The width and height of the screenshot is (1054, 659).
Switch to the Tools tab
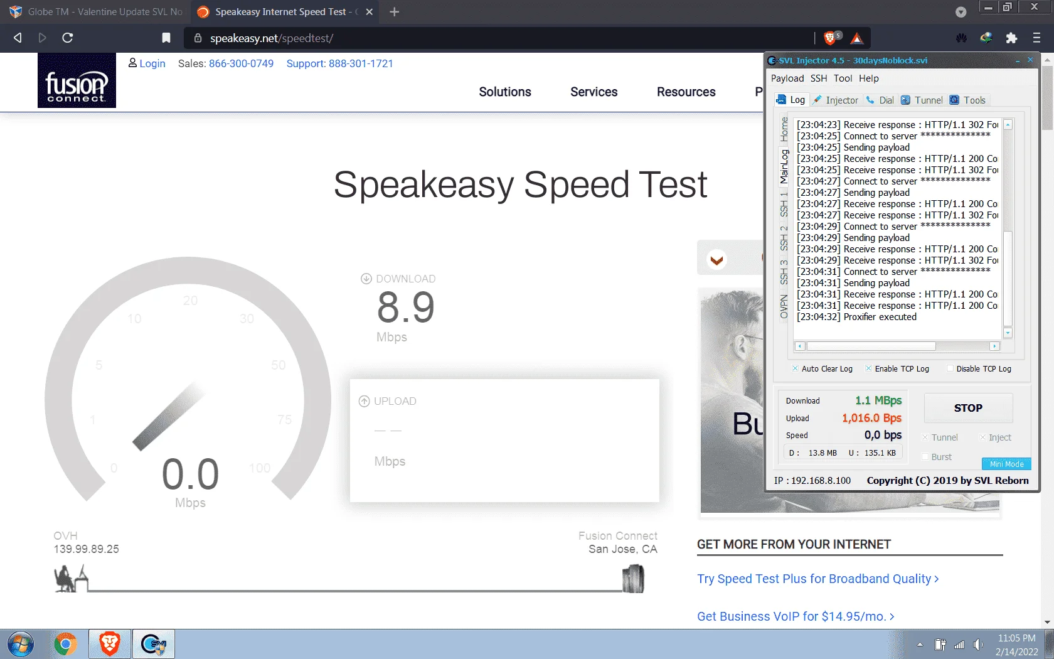pyautogui.click(x=967, y=100)
